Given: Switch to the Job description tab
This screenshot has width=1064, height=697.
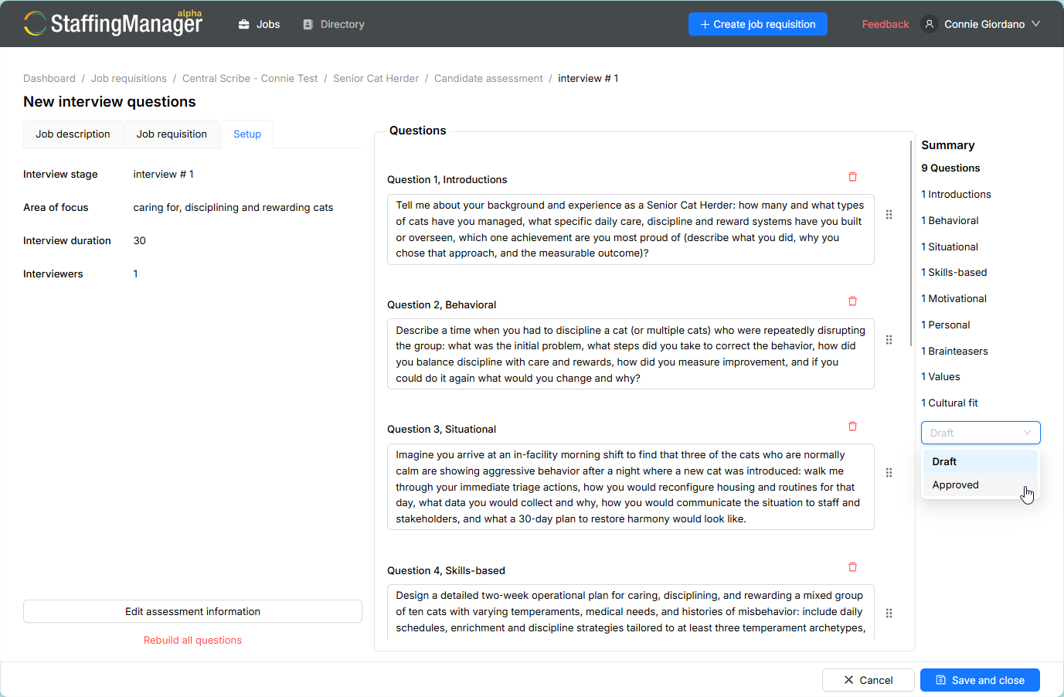Looking at the screenshot, I should [73, 134].
